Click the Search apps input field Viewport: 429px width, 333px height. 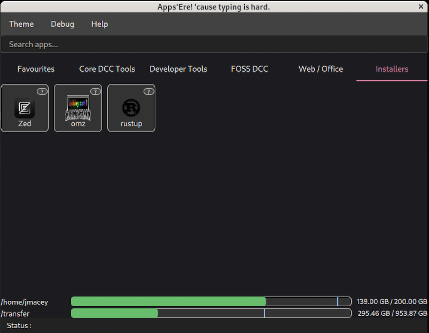(x=214, y=44)
